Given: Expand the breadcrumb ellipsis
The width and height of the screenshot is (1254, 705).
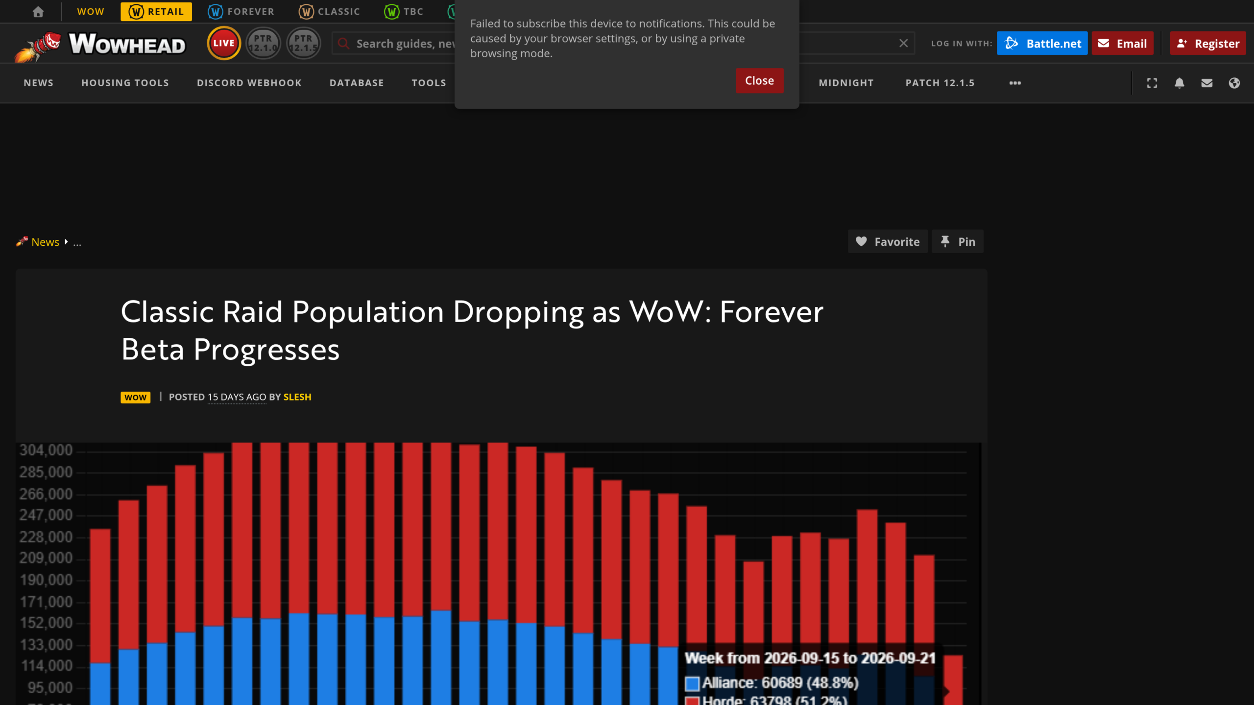Looking at the screenshot, I should point(77,242).
